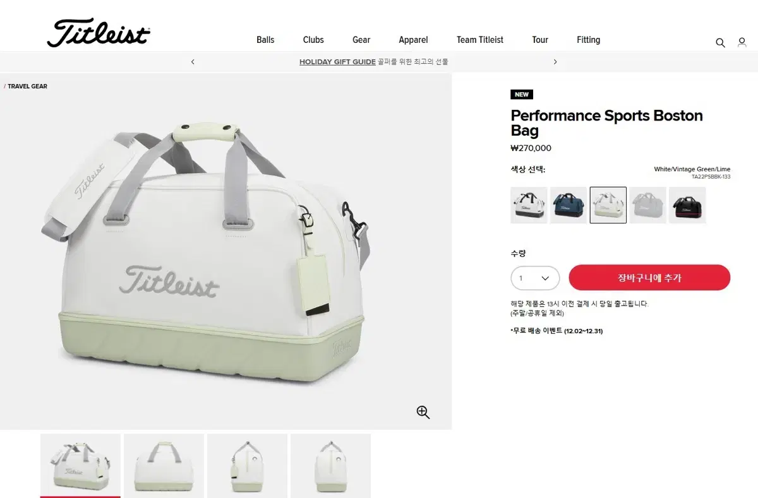
Task: Choose the grey bag color swatch
Action: tap(647, 205)
